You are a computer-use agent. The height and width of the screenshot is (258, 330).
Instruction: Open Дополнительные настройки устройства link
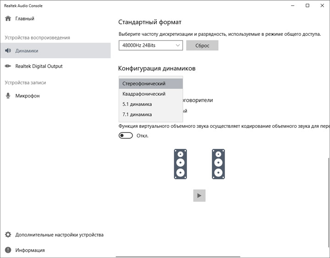59,235
